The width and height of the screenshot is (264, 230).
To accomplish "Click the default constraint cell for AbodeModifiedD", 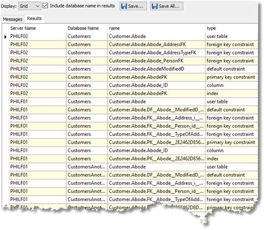I will pos(232,69).
